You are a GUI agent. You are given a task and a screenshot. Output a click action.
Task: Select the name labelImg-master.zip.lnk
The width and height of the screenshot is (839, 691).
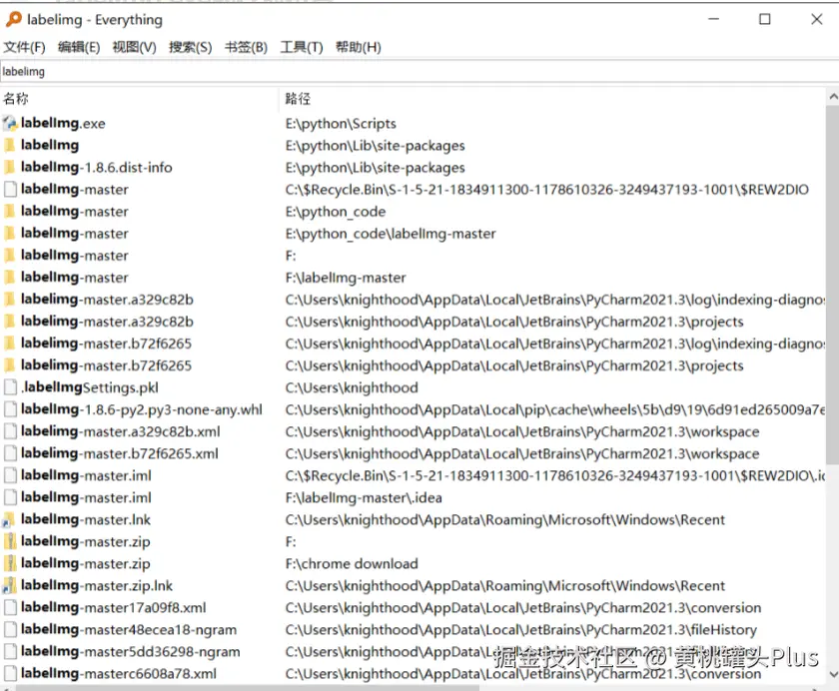click(x=96, y=585)
